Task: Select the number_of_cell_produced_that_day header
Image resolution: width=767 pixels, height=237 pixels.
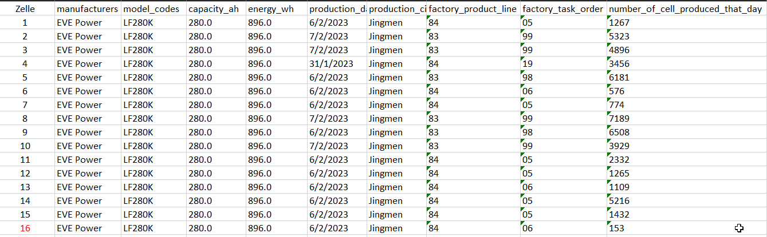Action: (x=686, y=9)
